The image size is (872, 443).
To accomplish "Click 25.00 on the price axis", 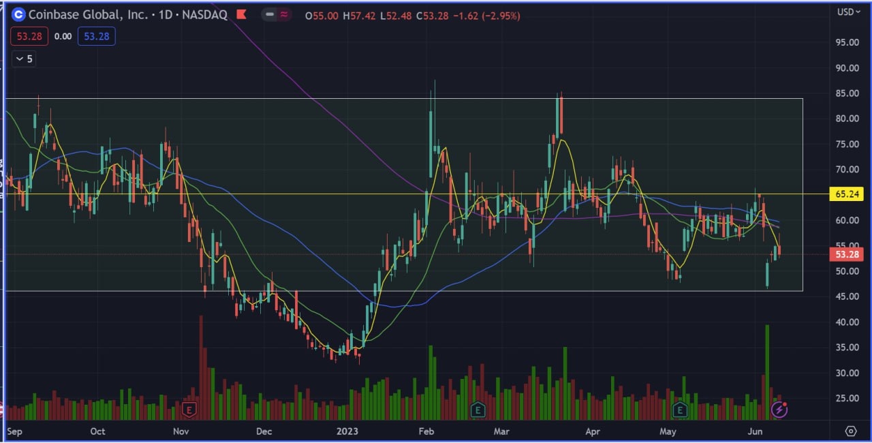I will click(x=846, y=398).
